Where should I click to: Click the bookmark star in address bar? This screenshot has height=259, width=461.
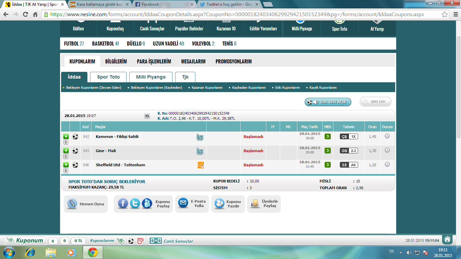pos(445,15)
